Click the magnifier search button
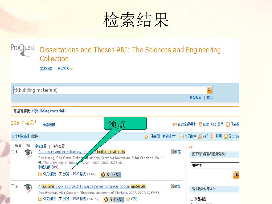The image size is (272, 204). pos(210,90)
